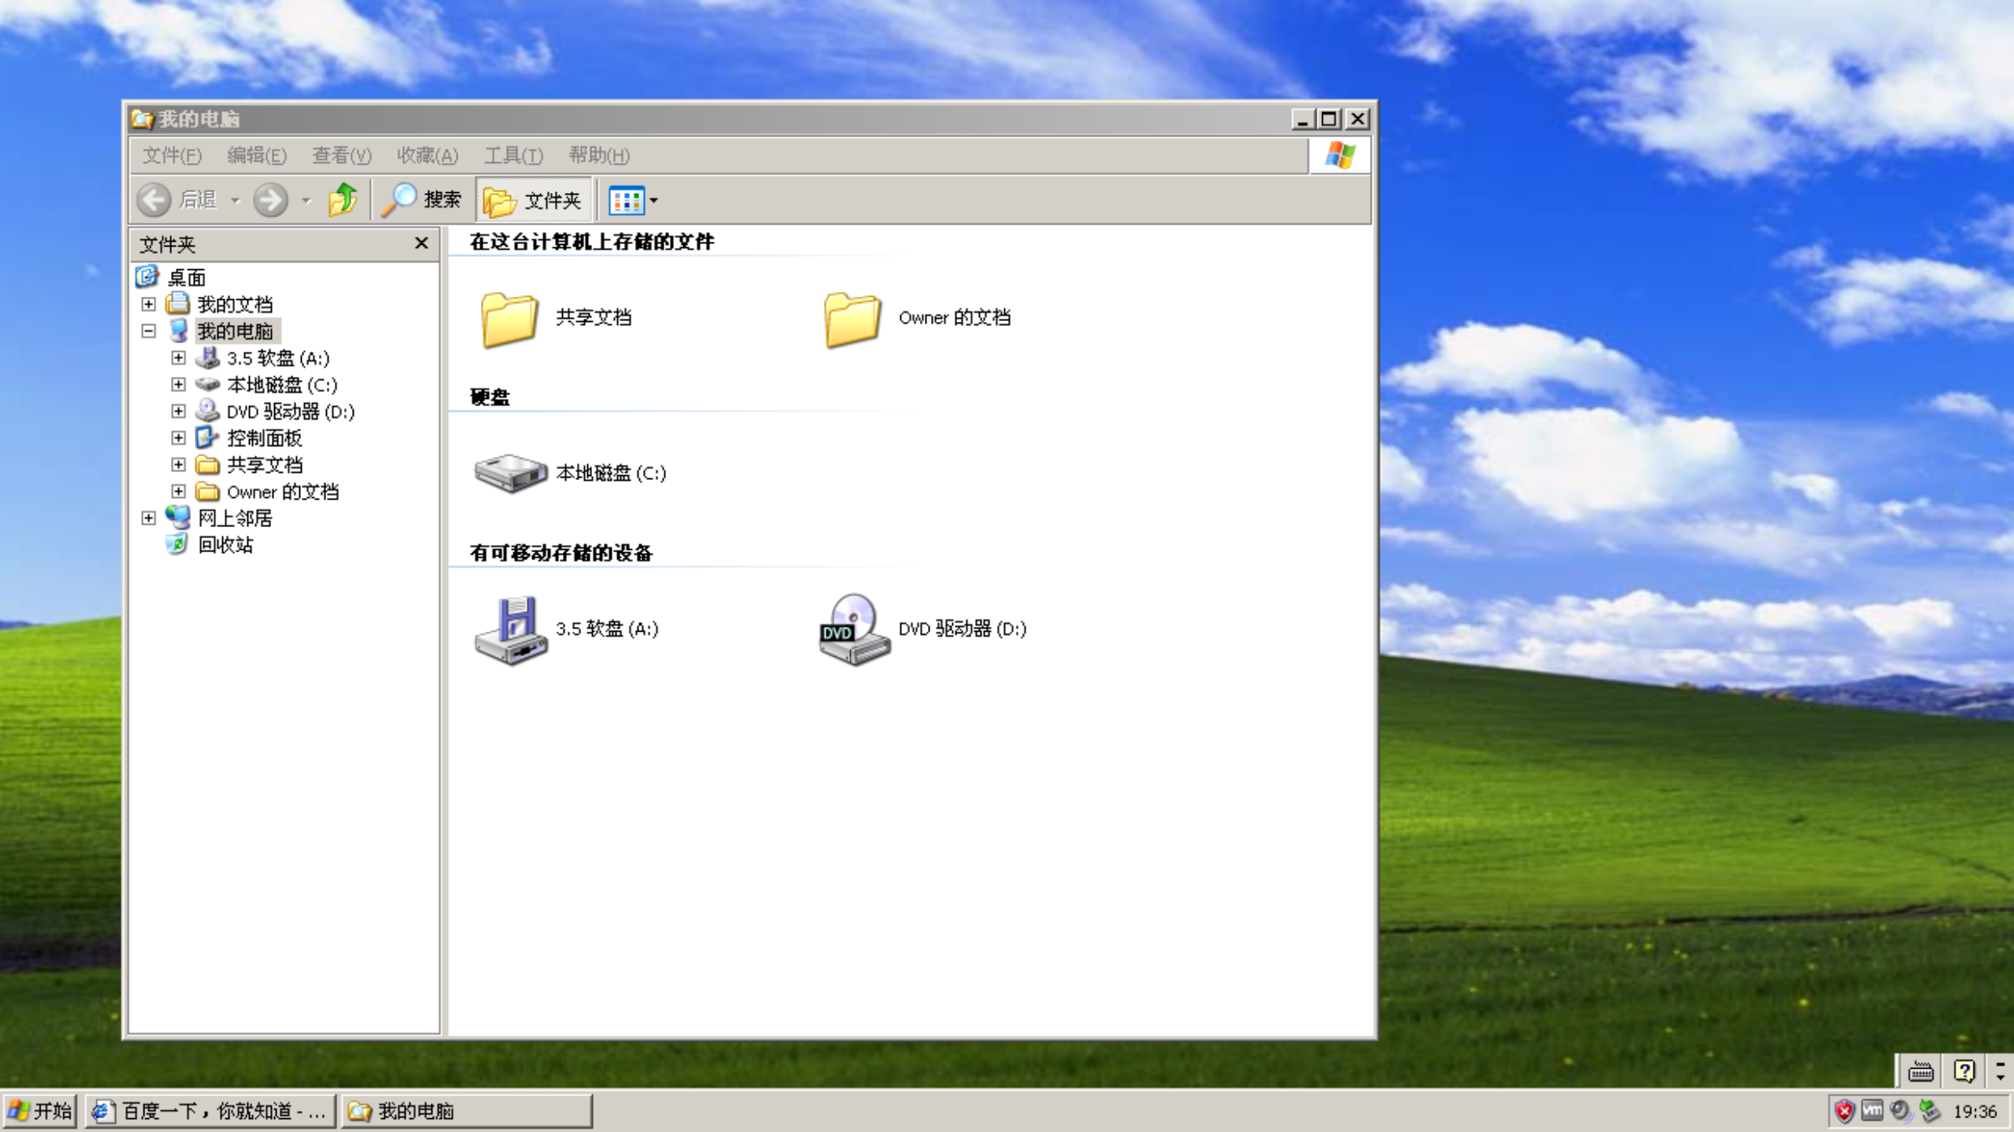Open the Views dropdown arrow

click(x=654, y=200)
